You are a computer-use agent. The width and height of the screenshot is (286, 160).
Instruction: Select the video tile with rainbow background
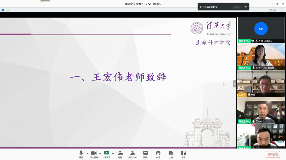tap(261, 56)
